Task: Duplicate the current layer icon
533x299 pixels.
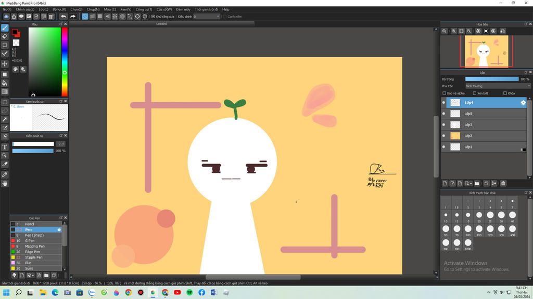Action: pyautogui.click(x=486, y=183)
